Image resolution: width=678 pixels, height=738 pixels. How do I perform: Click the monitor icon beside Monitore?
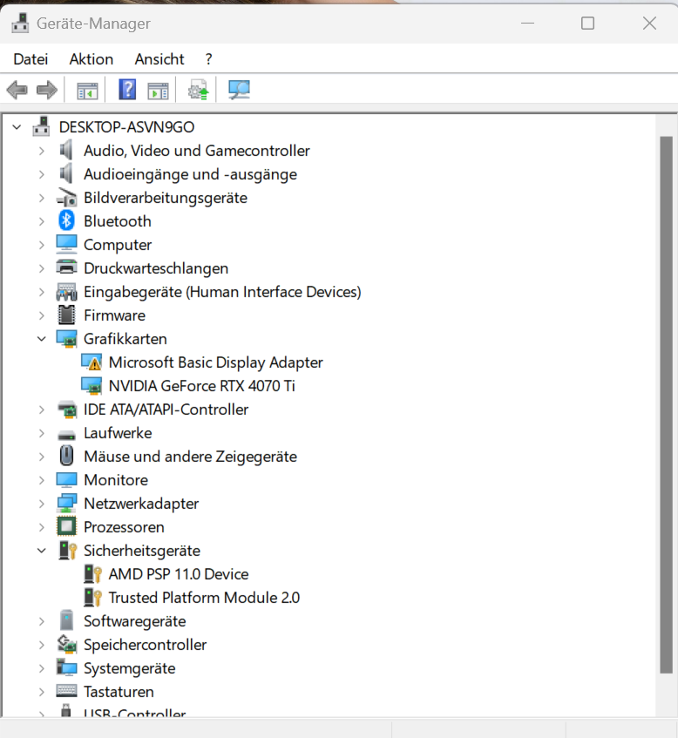click(66, 479)
